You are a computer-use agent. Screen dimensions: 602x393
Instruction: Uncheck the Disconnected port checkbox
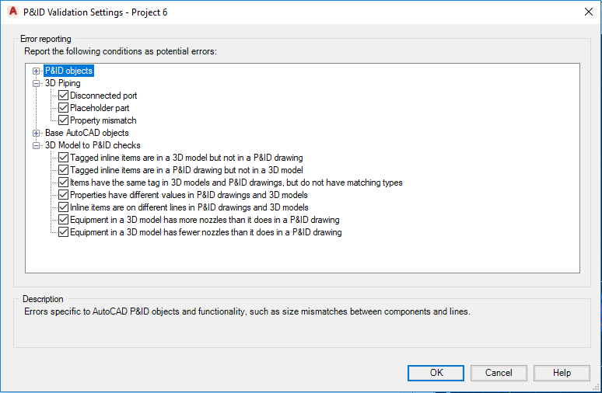64,96
